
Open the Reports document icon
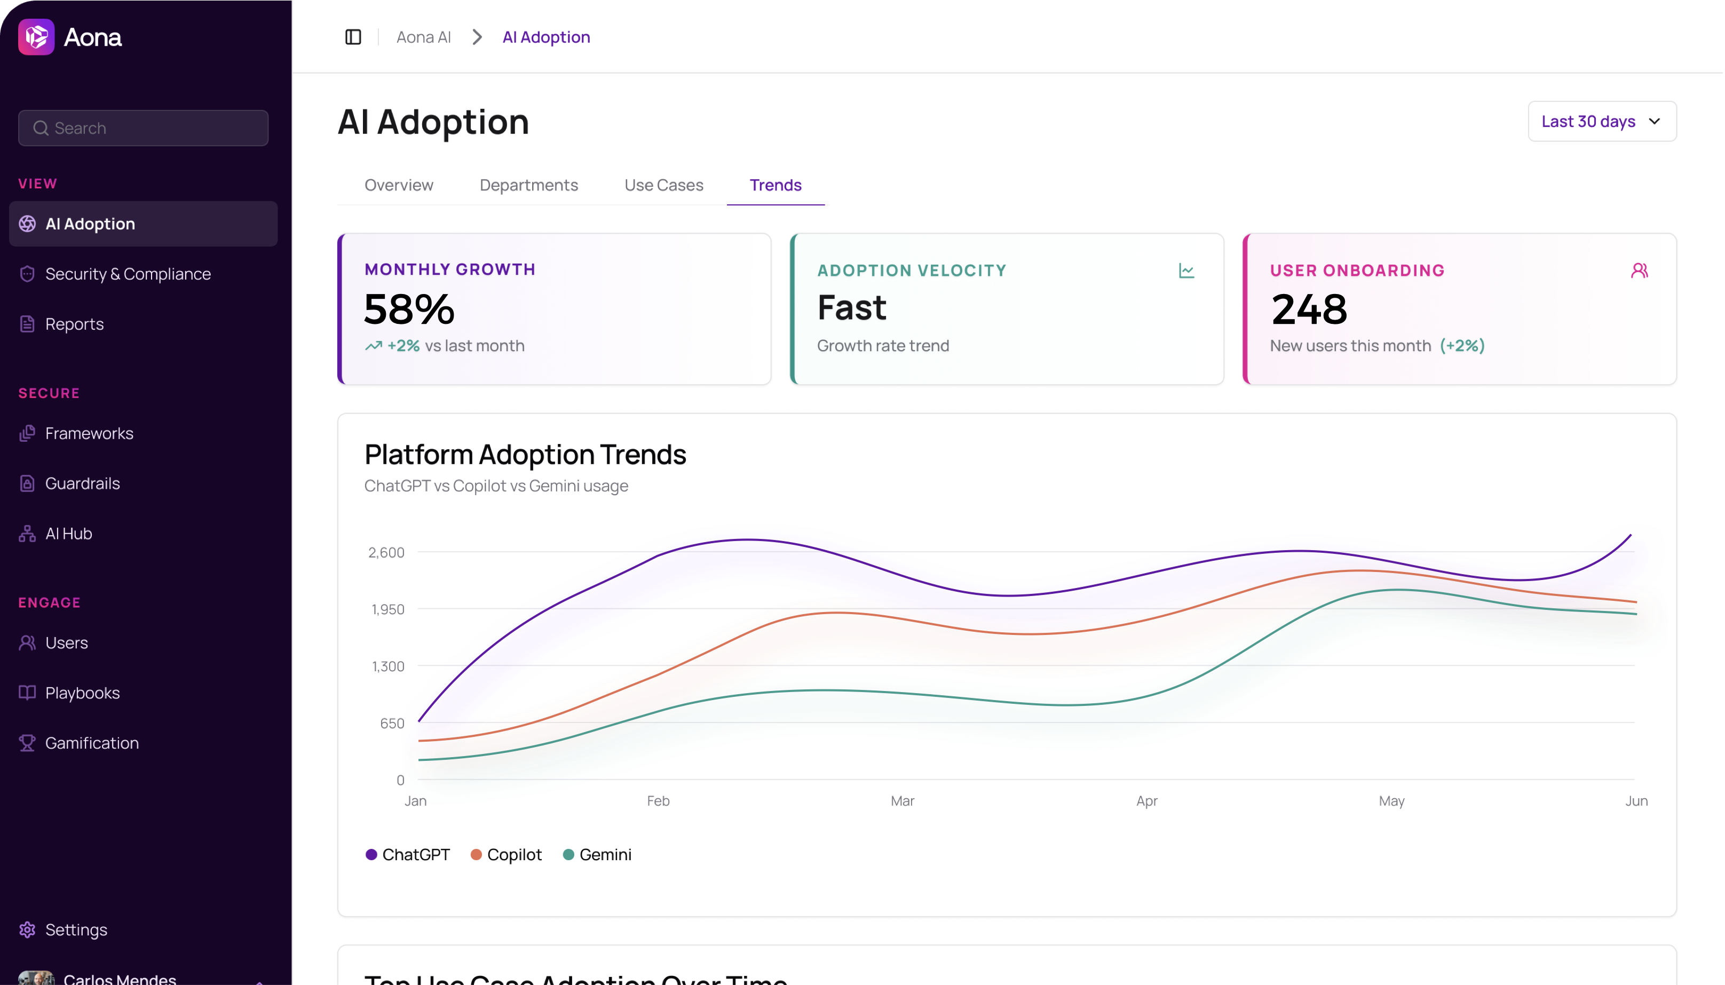click(x=27, y=324)
